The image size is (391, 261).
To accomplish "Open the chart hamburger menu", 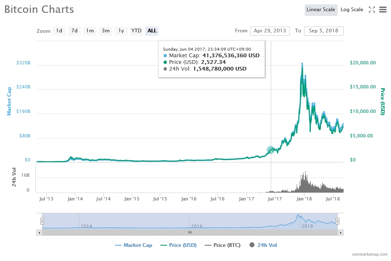I will point(383,10).
